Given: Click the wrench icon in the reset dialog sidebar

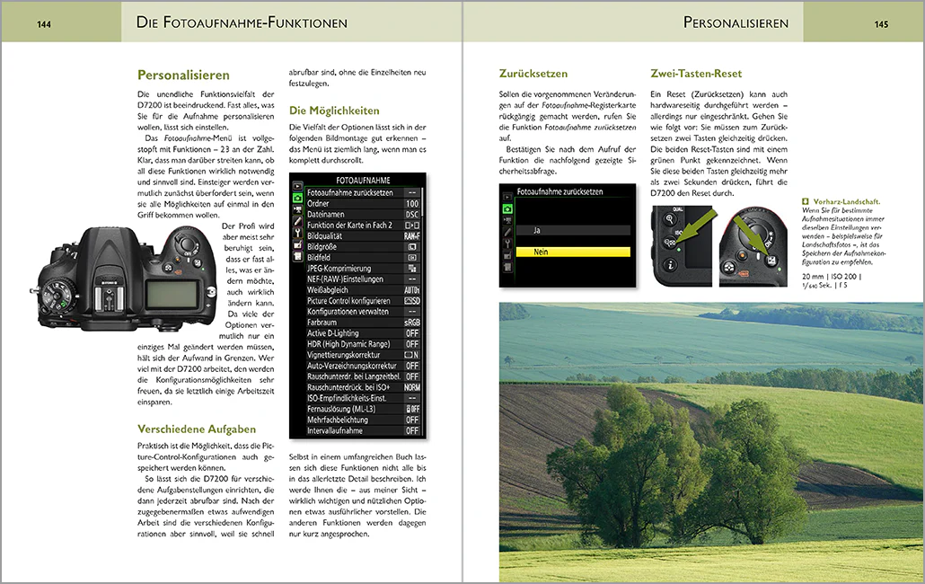Looking at the screenshot, I should (507, 243).
